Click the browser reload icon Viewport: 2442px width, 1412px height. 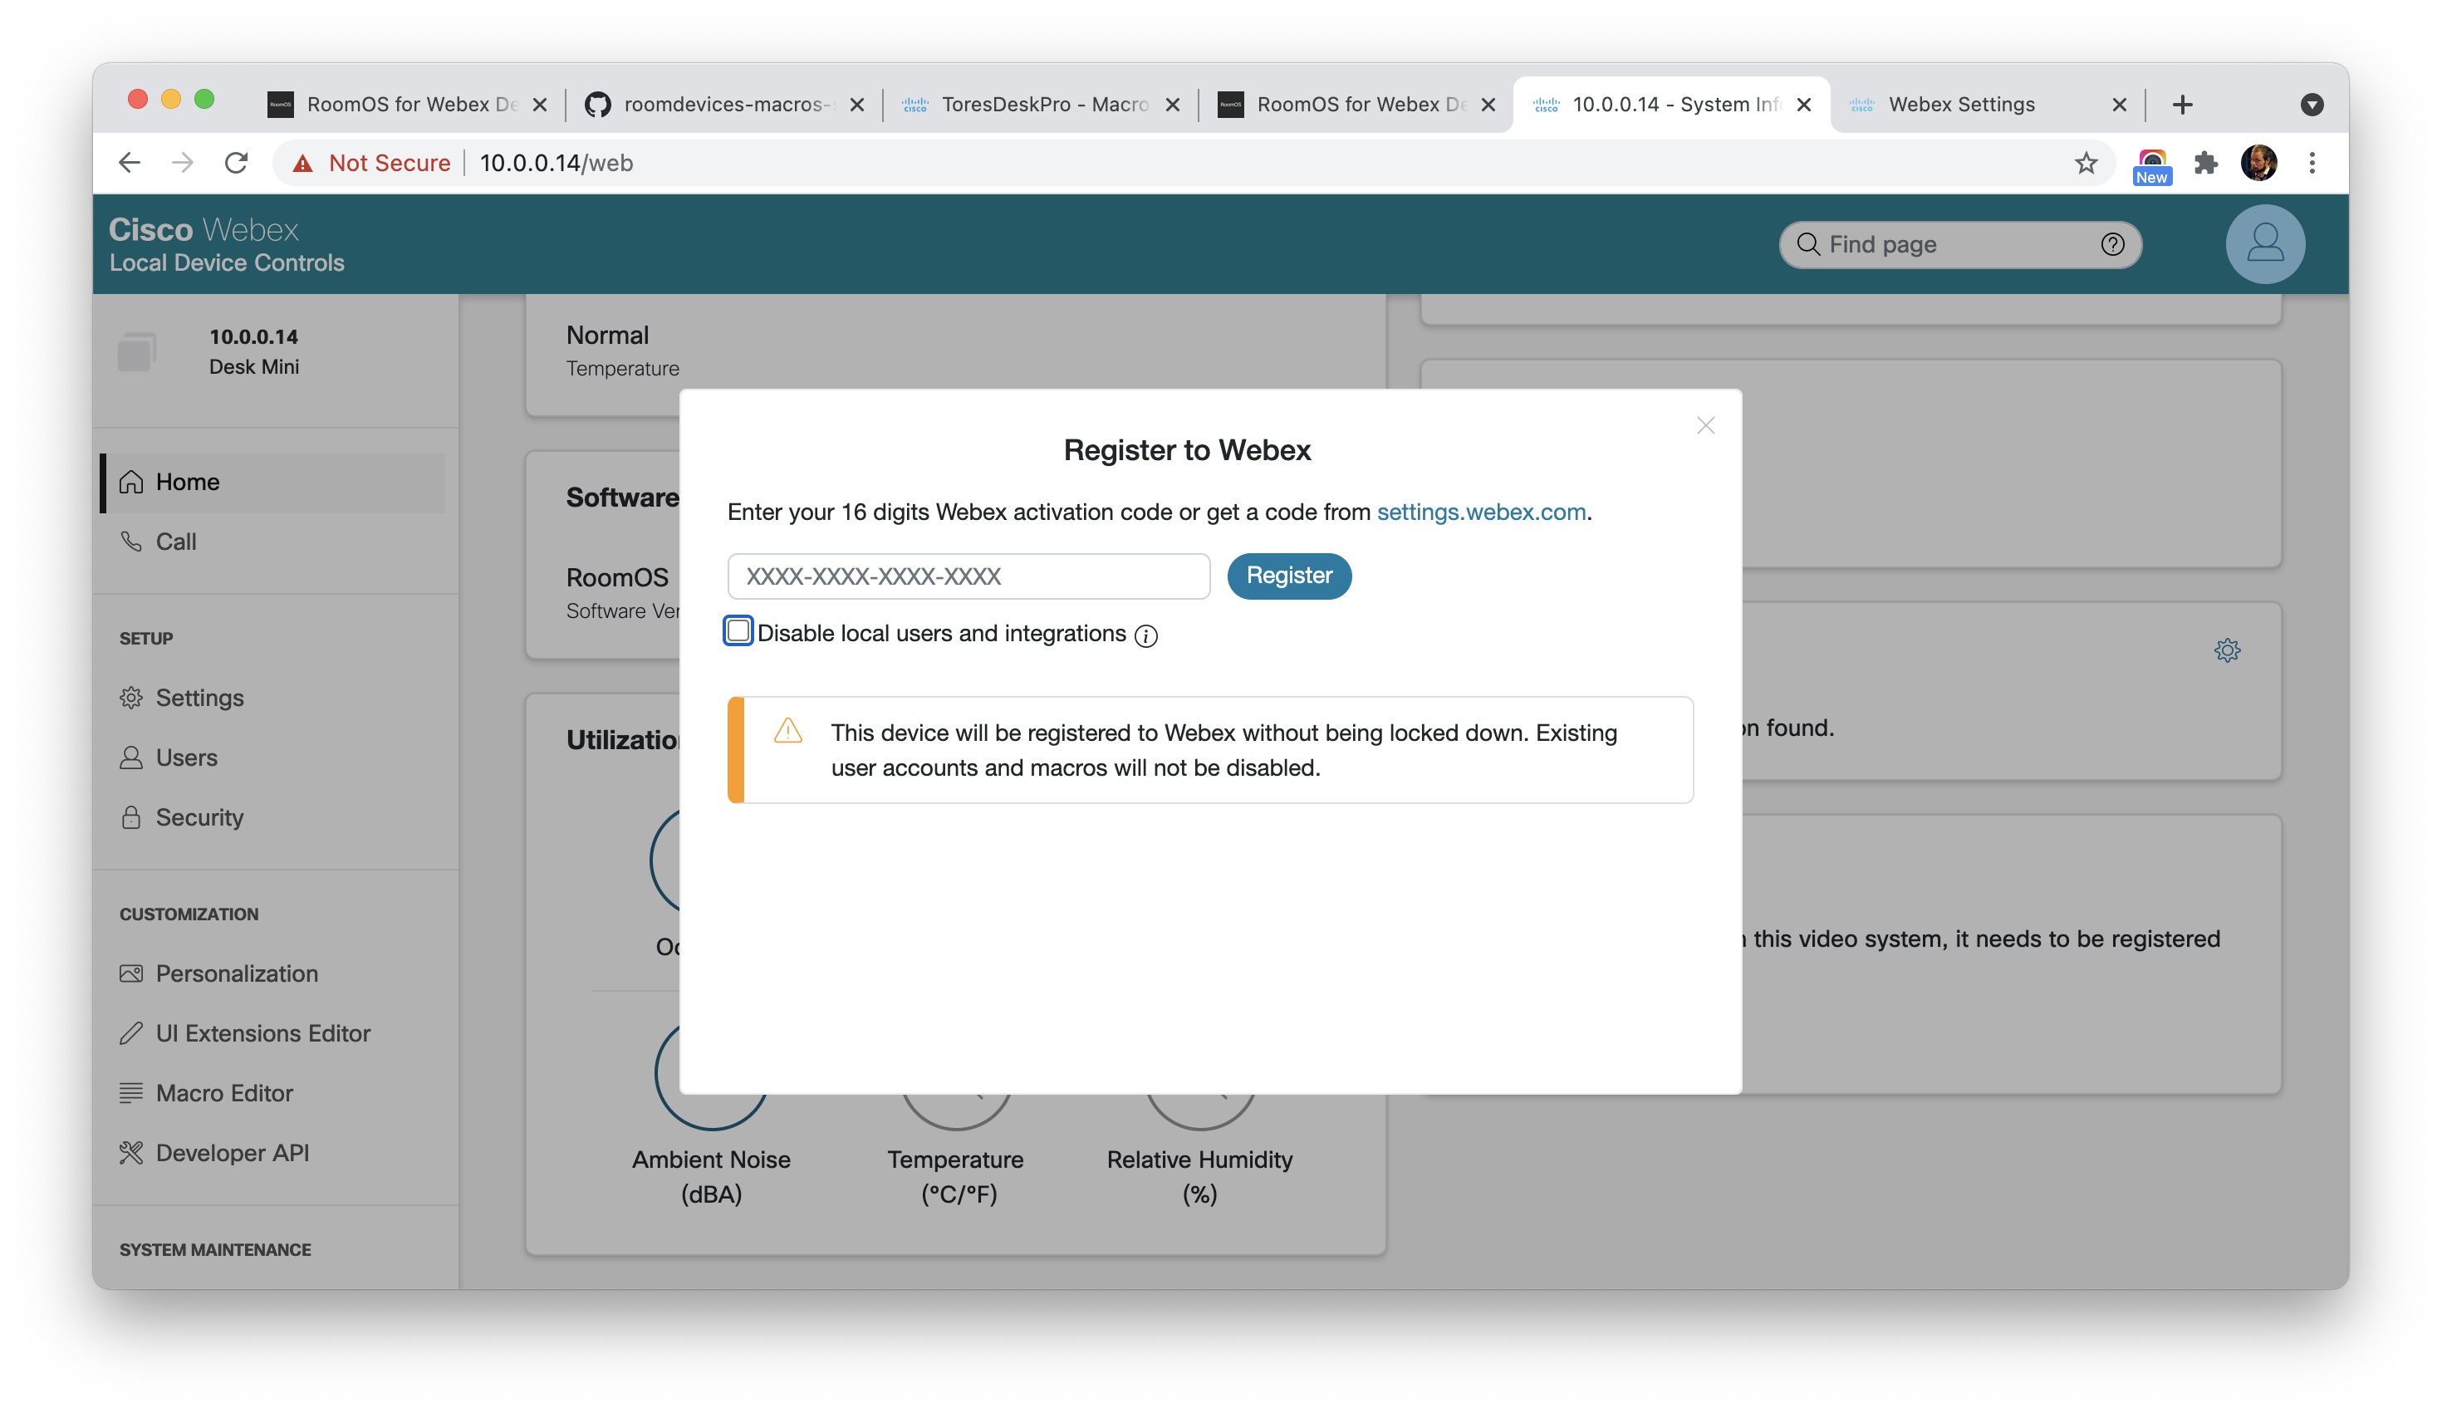[237, 163]
